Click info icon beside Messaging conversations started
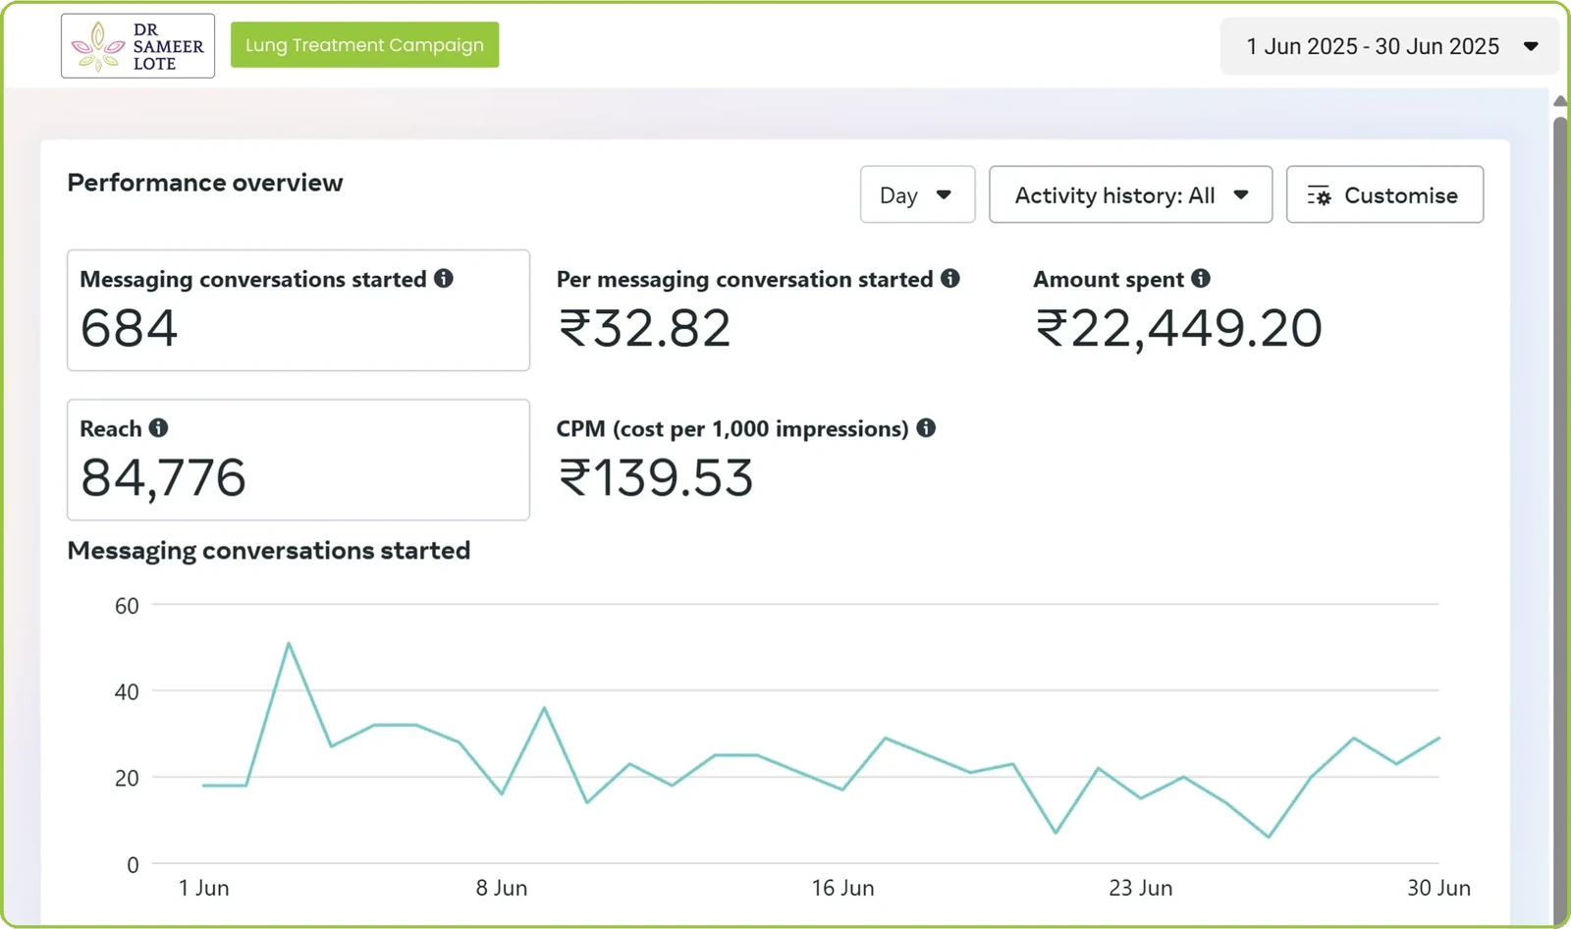 coord(444,278)
